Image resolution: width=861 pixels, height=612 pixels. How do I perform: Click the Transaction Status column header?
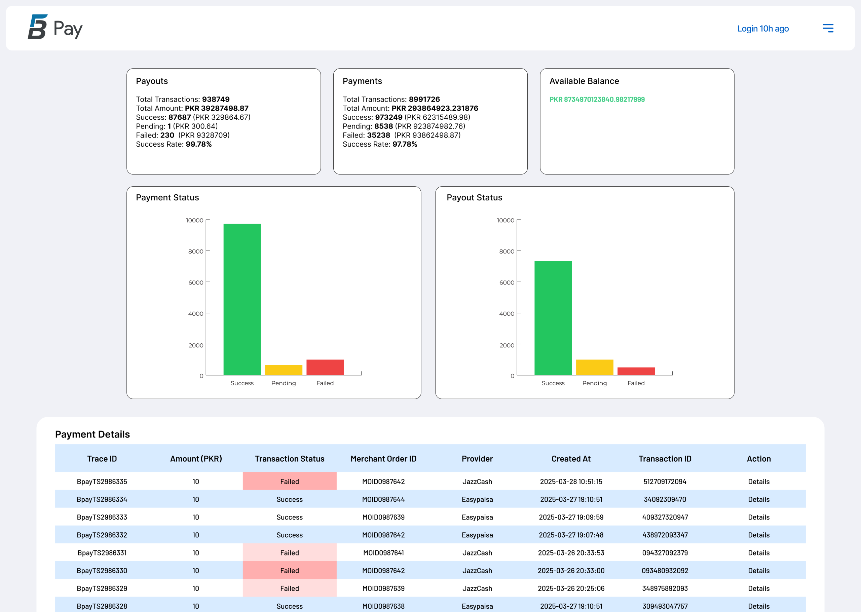289,459
